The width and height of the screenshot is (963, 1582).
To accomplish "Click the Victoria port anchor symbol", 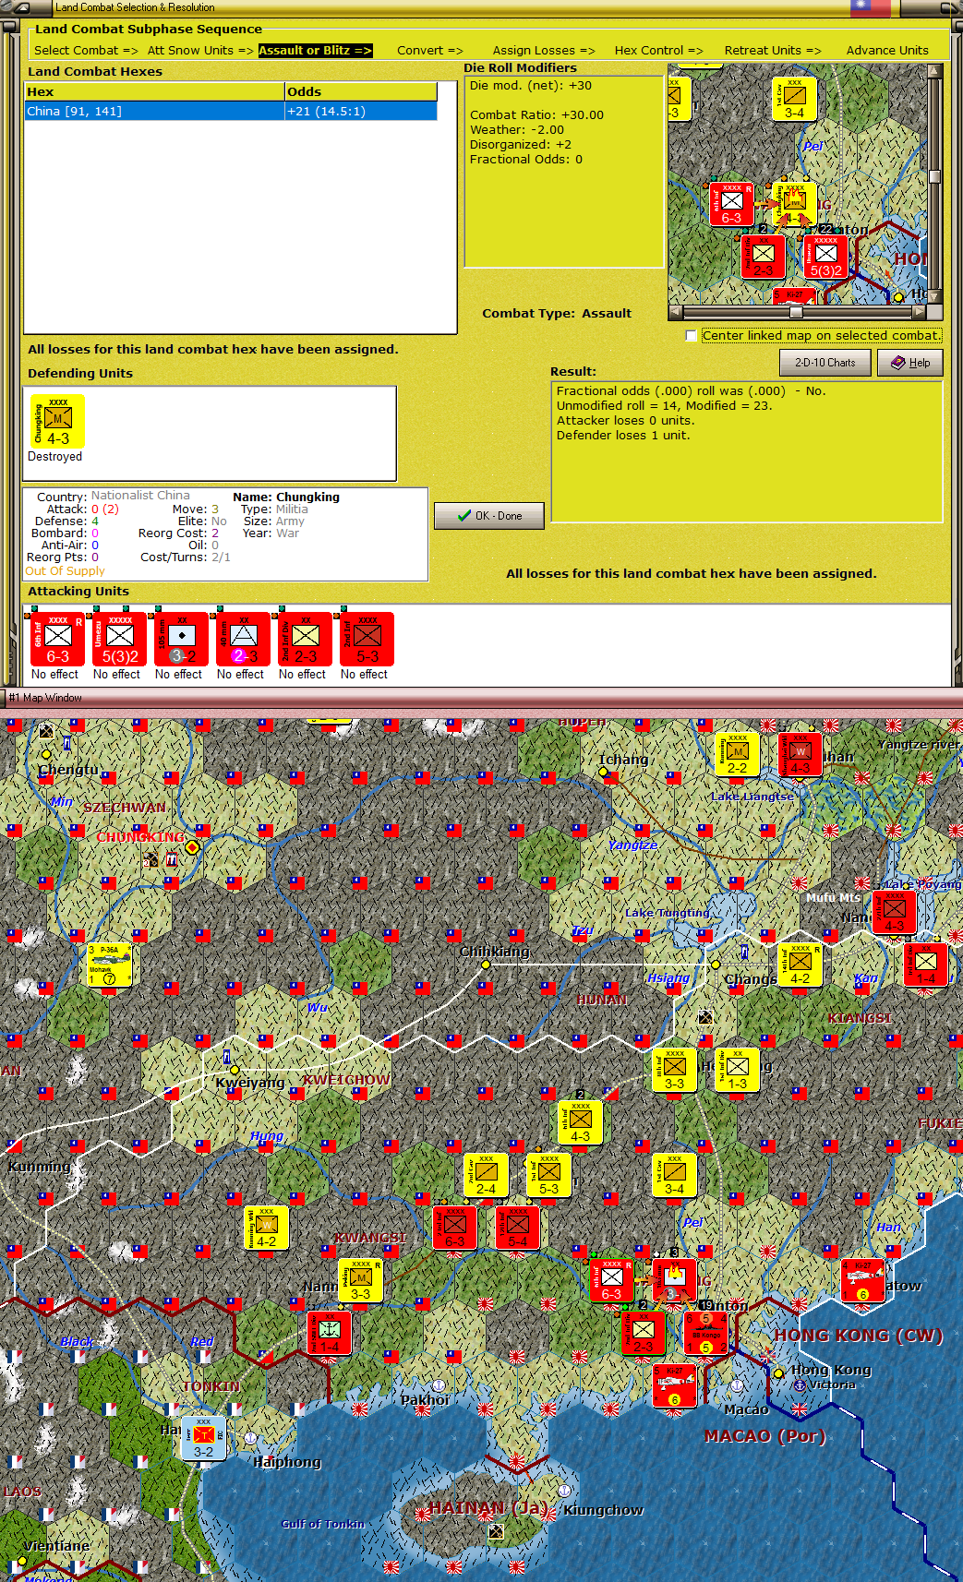I will coord(800,1385).
